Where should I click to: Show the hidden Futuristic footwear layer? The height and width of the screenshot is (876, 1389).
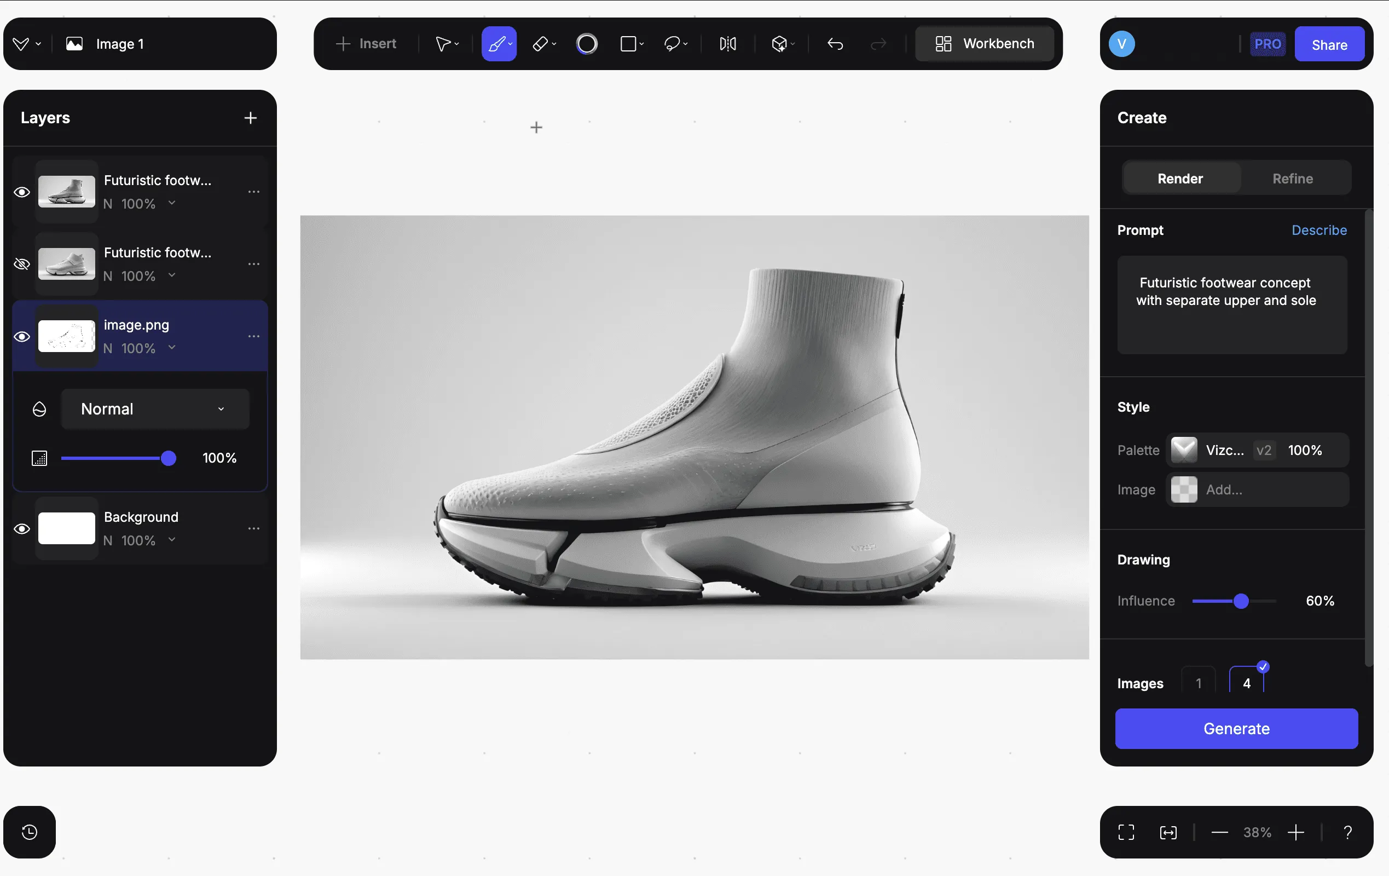[22, 264]
